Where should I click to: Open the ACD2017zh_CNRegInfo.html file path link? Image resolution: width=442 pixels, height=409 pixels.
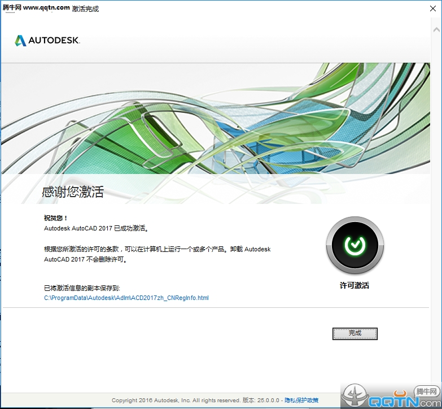pos(126,298)
